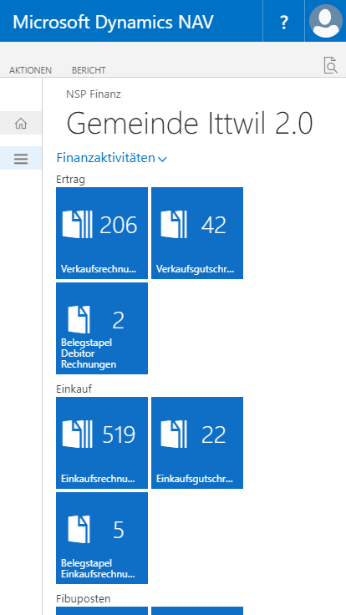Click the search page magnifier icon
The height and width of the screenshot is (615, 346).
330,64
